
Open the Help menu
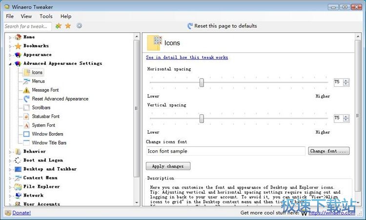tap(66, 16)
